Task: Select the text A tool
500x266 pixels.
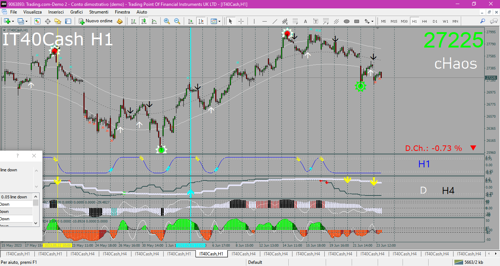Action: pyautogui.click(x=305, y=21)
